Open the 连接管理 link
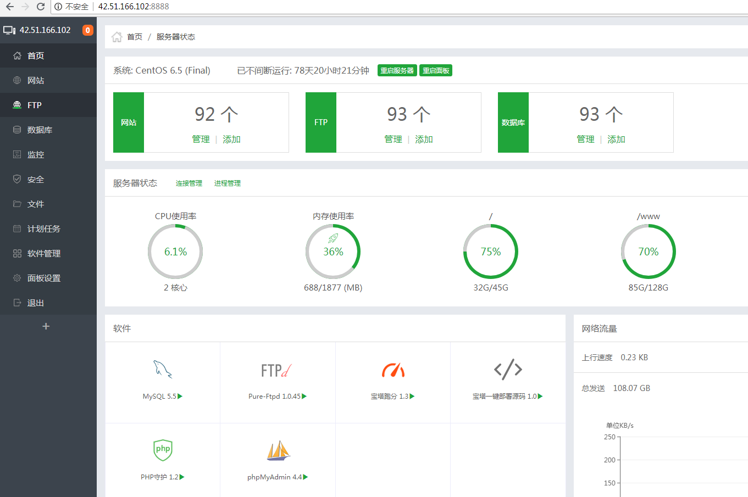Screen dimensions: 748x497 click(x=189, y=183)
